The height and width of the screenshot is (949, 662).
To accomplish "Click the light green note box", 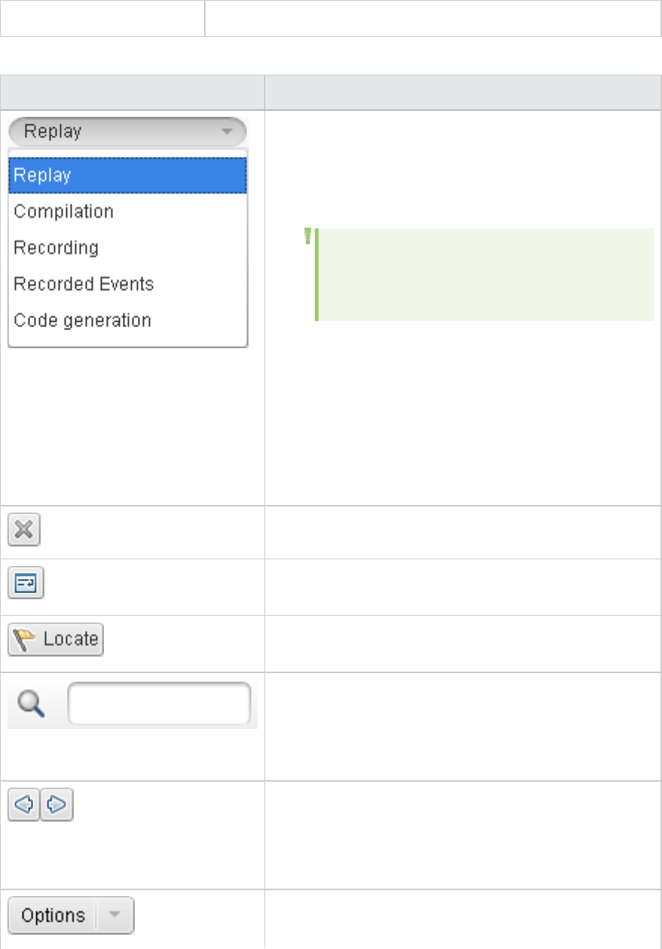I will tap(485, 274).
